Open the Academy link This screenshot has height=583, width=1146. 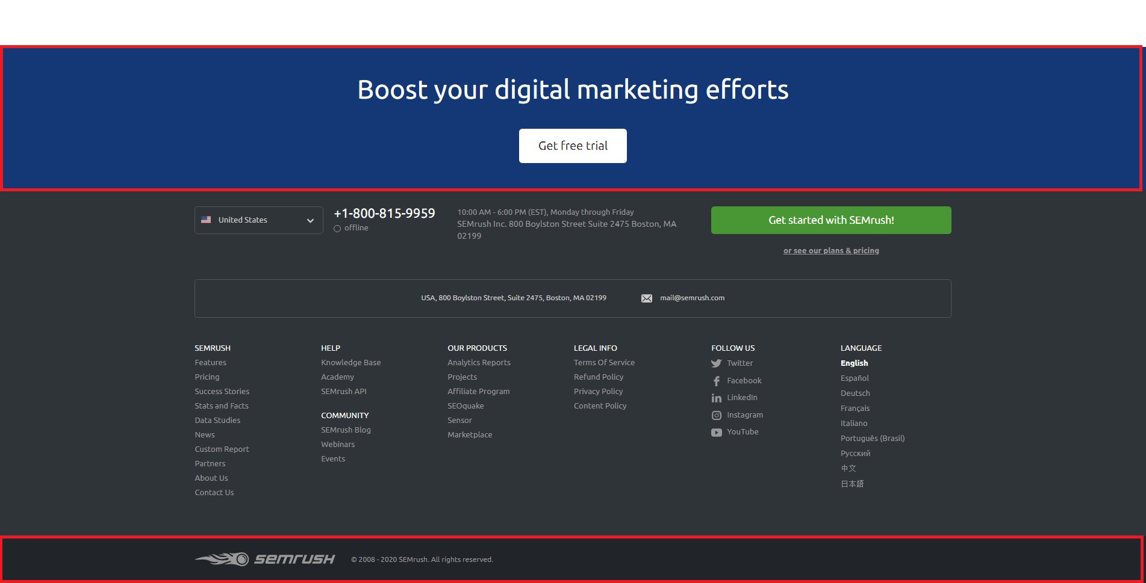click(337, 377)
